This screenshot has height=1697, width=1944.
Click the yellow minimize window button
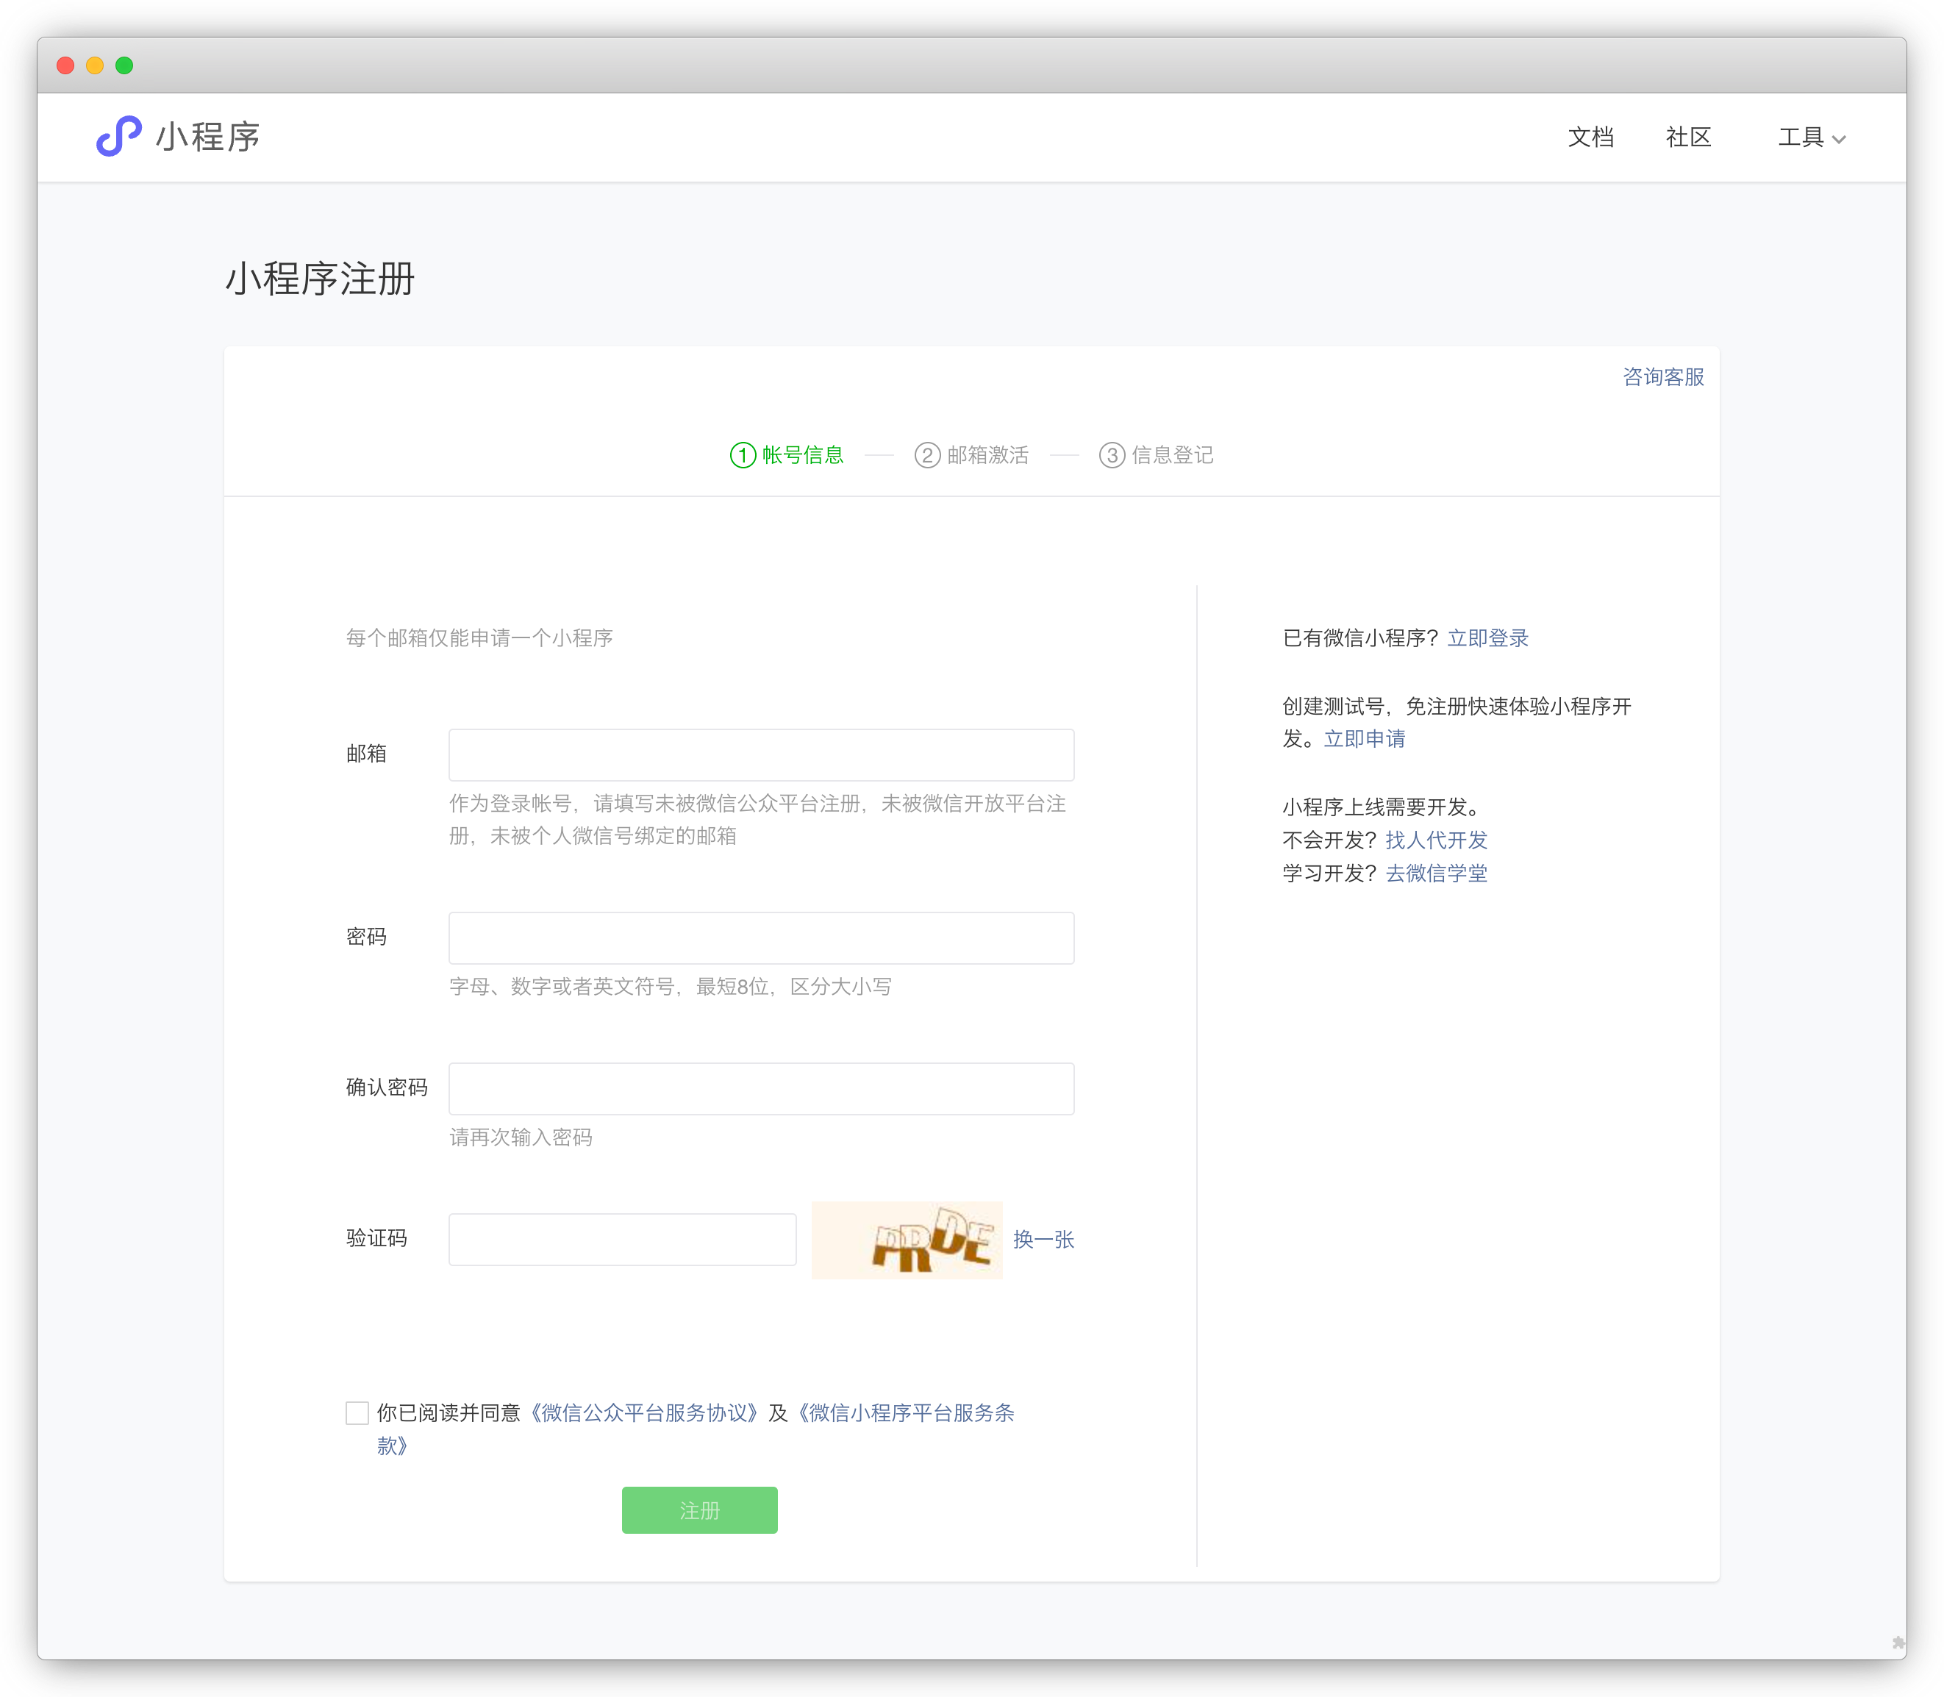coord(95,65)
